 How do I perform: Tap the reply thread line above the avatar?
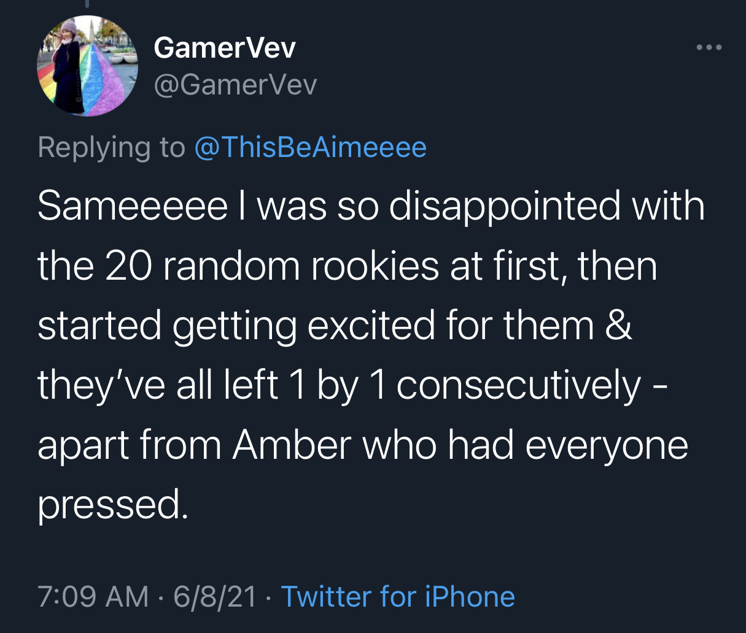87,4
